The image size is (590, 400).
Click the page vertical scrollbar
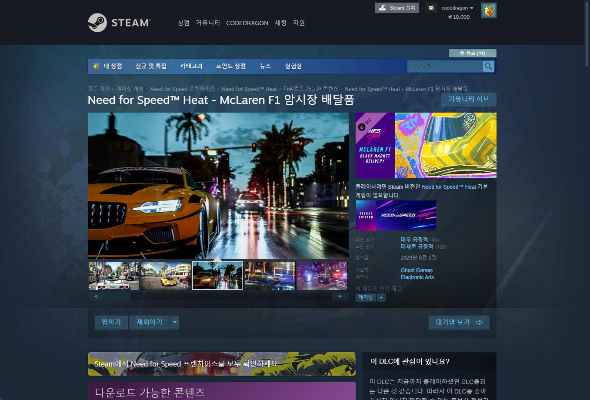pos(587,35)
